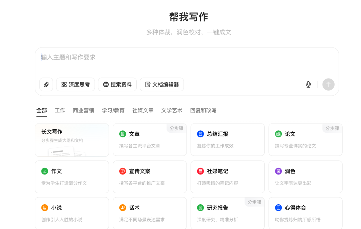
Task: Click the red 社媒笔记 image icon
Action: pyautogui.click(x=201, y=171)
